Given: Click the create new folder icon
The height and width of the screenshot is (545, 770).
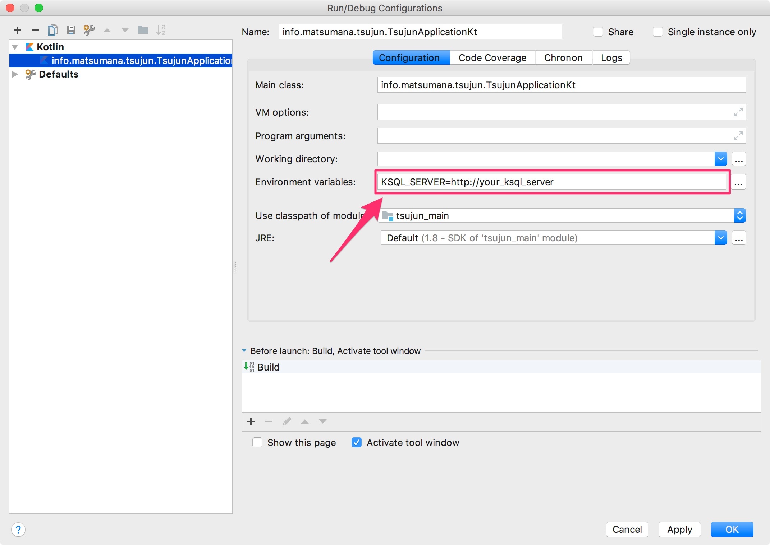Looking at the screenshot, I should [x=143, y=30].
